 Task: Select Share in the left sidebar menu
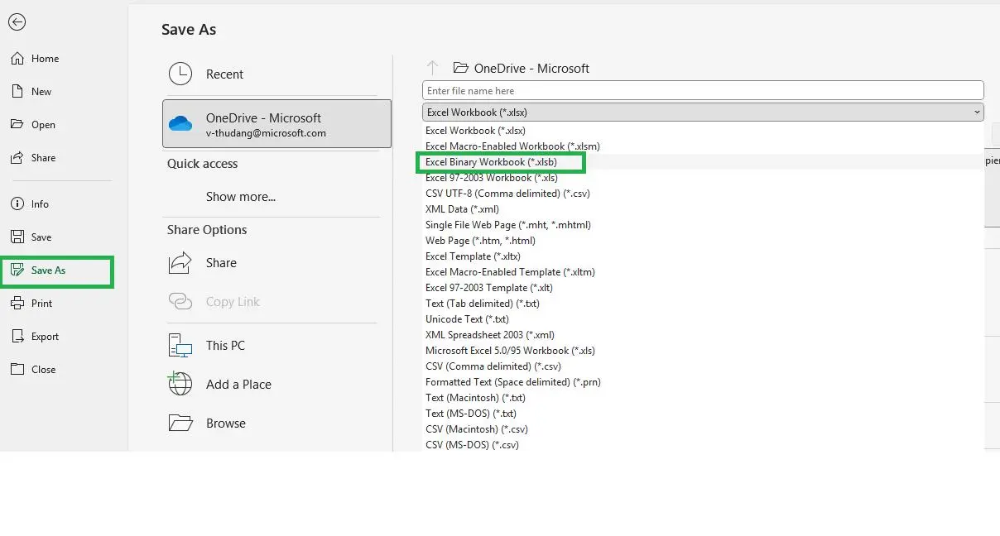click(44, 158)
